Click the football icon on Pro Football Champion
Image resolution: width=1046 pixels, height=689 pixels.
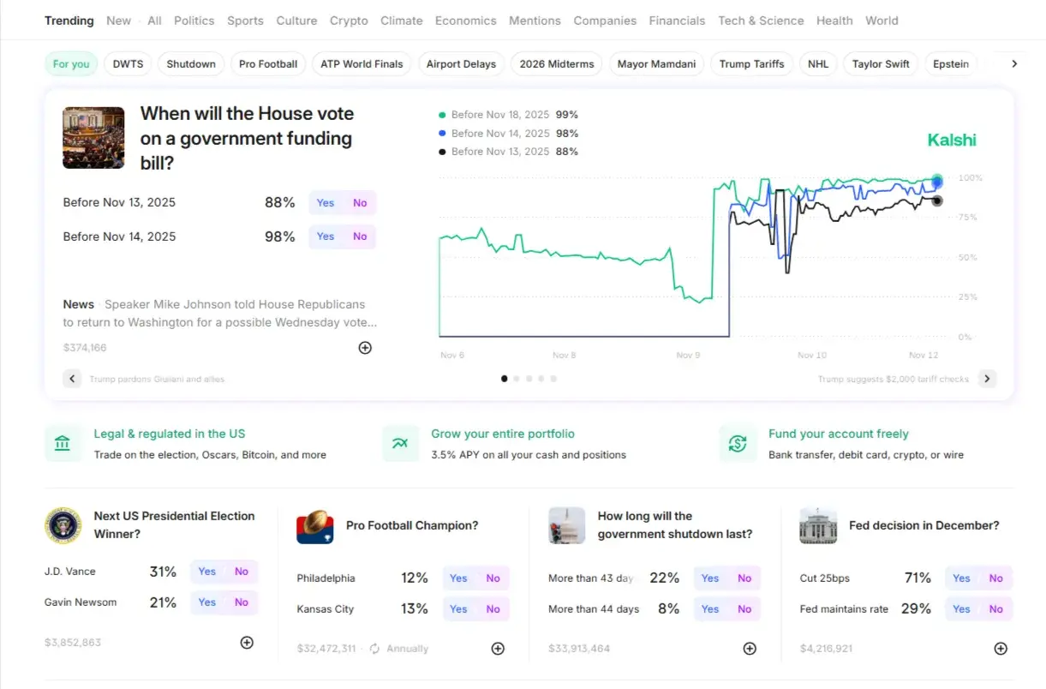point(315,529)
